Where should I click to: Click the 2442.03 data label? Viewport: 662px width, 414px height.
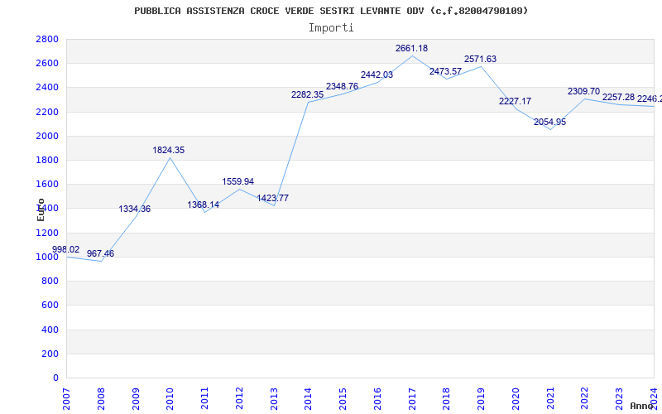pyautogui.click(x=377, y=75)
